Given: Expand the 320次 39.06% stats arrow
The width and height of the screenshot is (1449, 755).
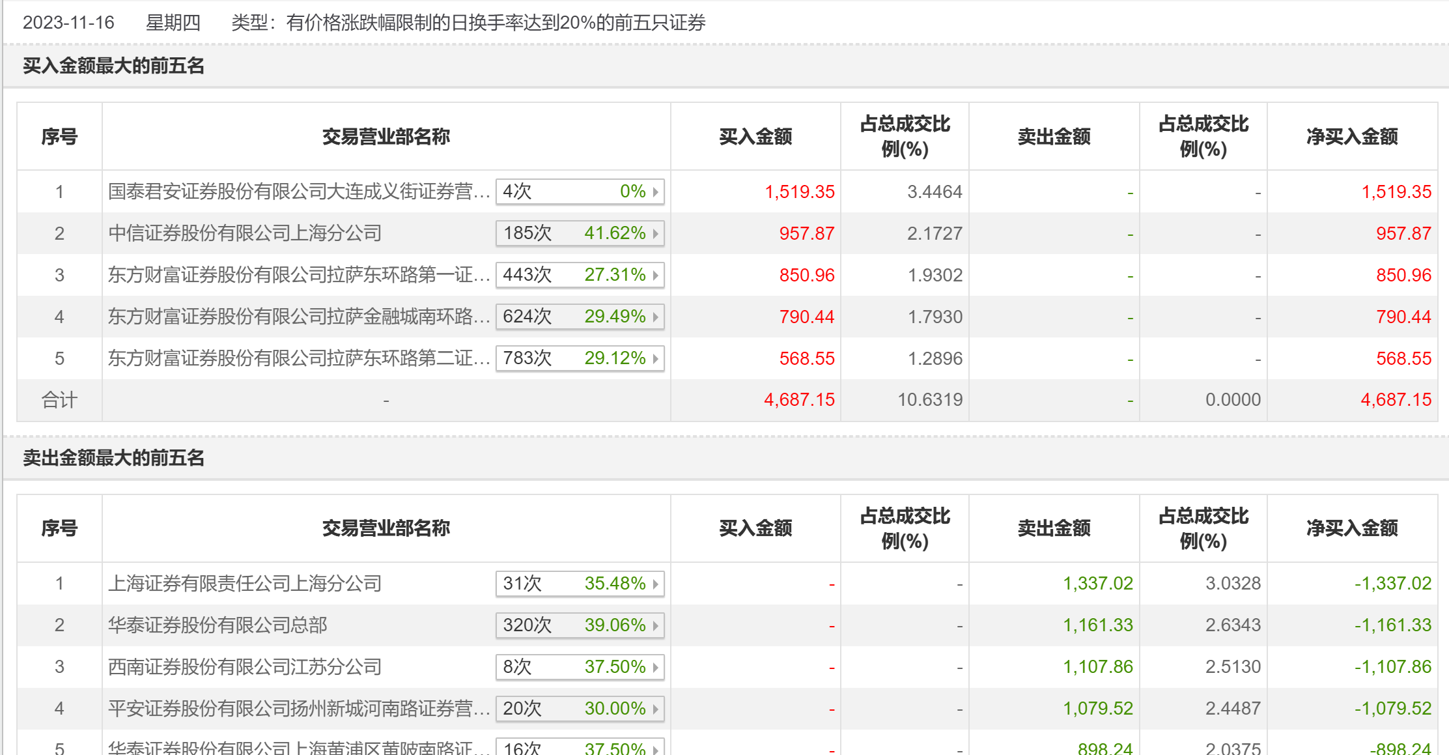Looking at the screenshot, I should [x=655, y=625].
